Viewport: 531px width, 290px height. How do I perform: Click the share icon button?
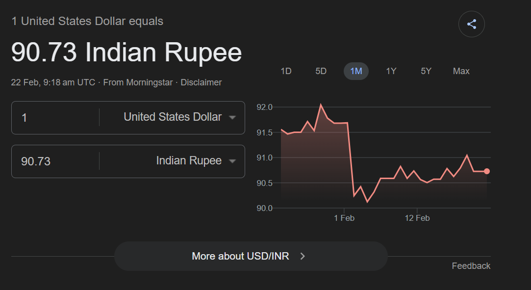coord(472,24)
